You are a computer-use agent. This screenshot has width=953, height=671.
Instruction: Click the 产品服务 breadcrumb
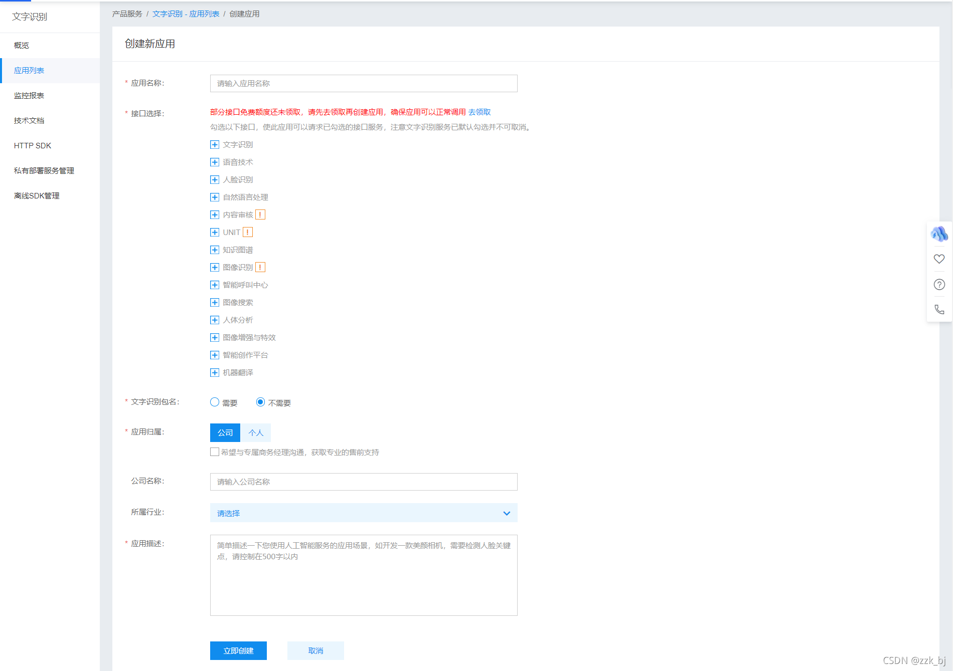click(x=126, y=14)
